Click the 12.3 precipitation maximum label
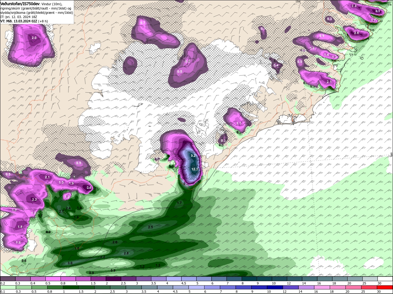The image size is (393, 294). (x=195, y=169)
